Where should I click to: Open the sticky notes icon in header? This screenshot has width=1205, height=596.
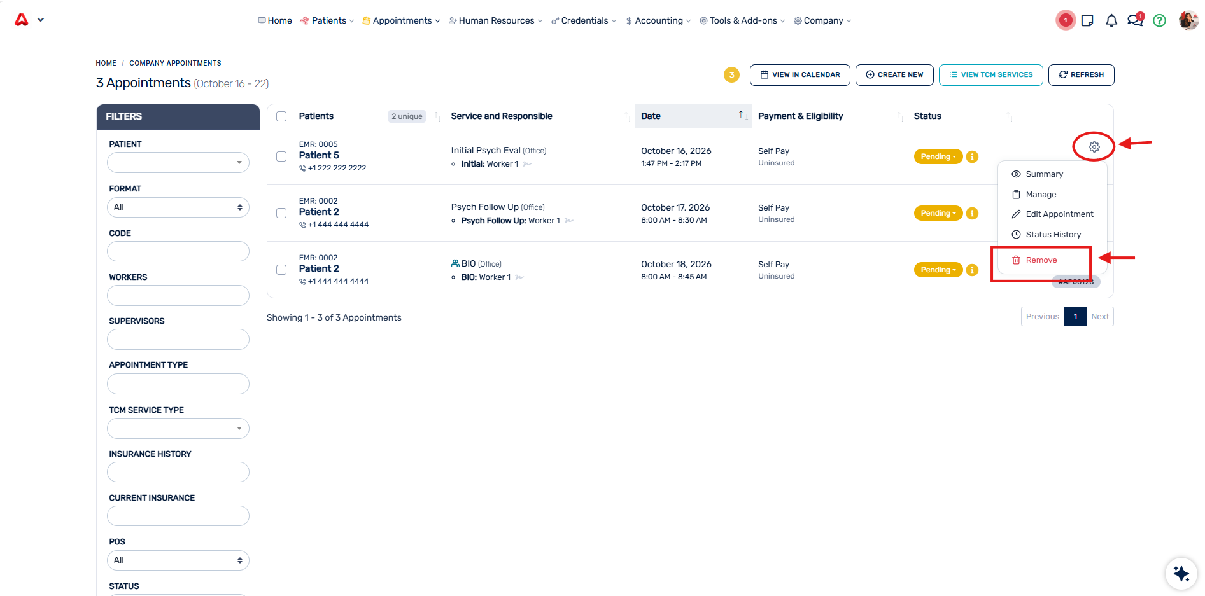1087,20
